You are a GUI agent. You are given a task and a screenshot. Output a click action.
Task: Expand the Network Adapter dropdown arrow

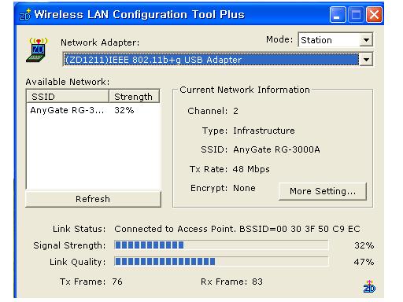point(366,60)
